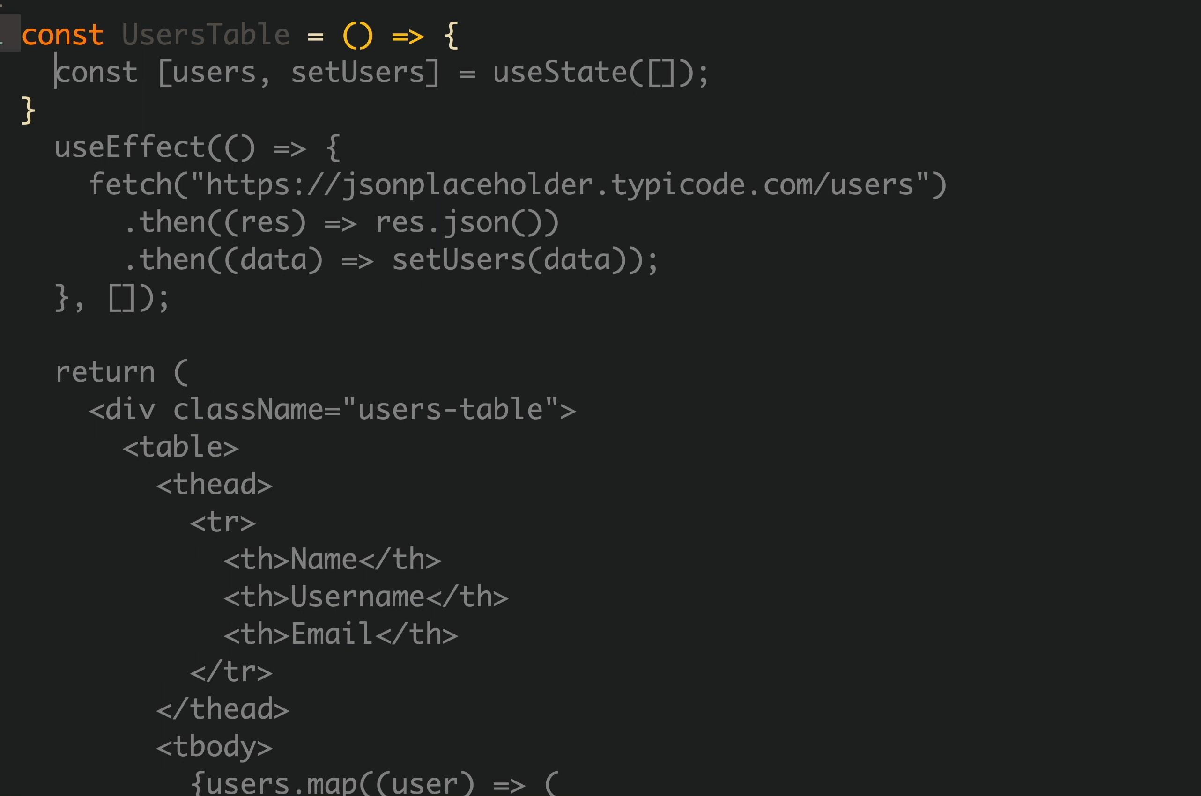
Task: Click the Name table header text
Action: (324, 560)
